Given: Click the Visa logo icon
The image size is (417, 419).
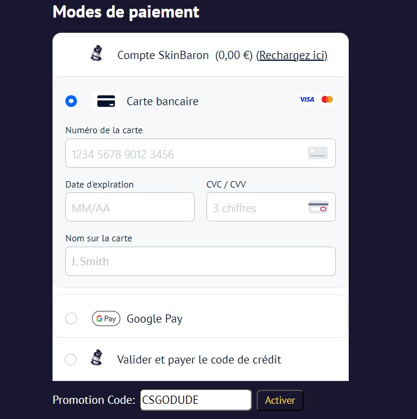Looking at the screenshot, I should tap(307, 100).
